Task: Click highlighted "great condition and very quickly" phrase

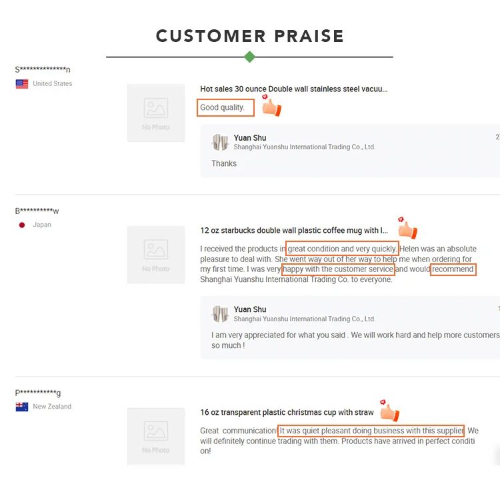Action: point(342,249)
